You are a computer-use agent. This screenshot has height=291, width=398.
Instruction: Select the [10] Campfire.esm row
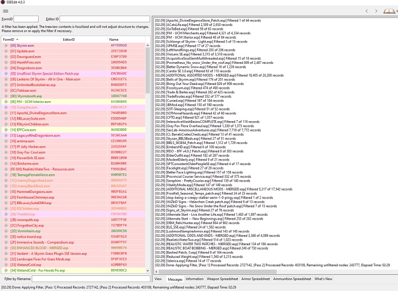tap(73, 107)
